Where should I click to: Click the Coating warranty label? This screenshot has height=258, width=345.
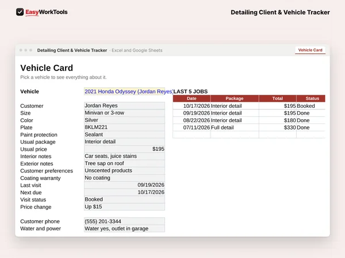pyautogui.click(x=40, y=178)
